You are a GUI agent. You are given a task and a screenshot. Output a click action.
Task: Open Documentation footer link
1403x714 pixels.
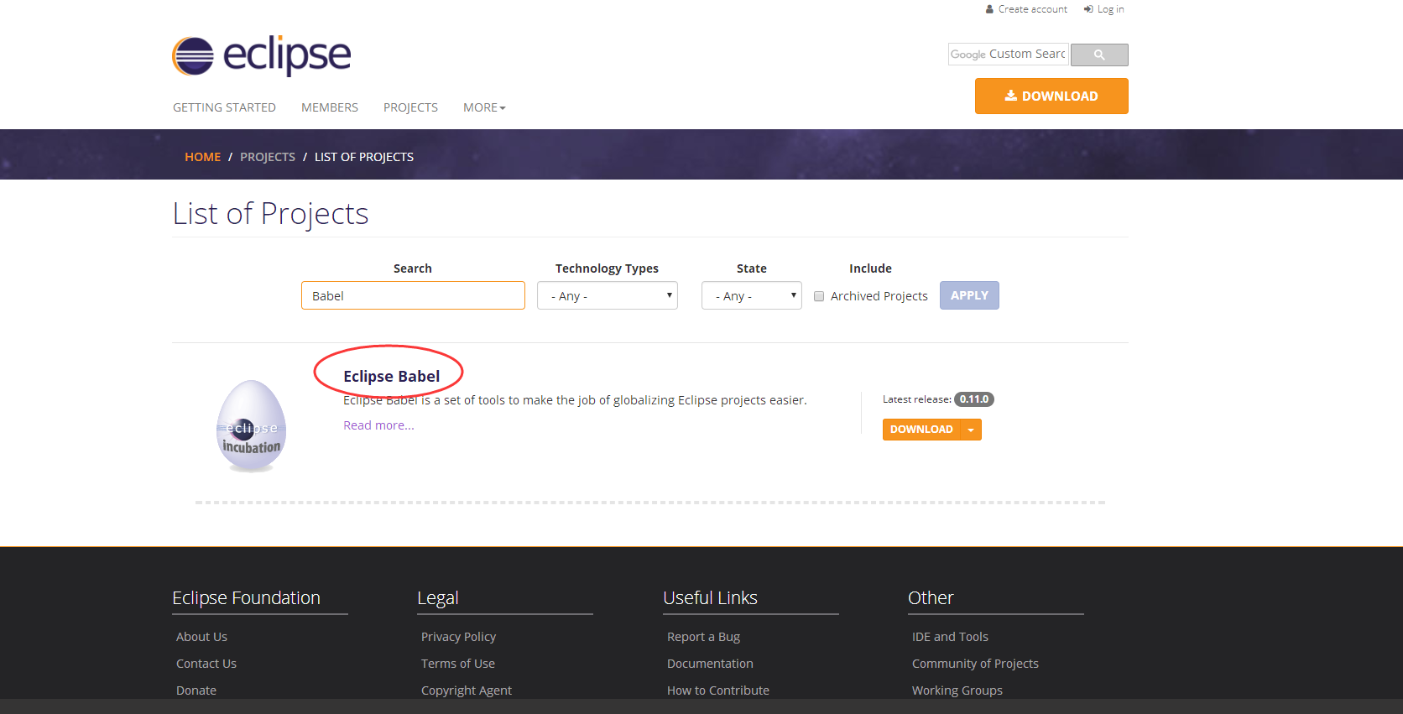click(710, 664)
